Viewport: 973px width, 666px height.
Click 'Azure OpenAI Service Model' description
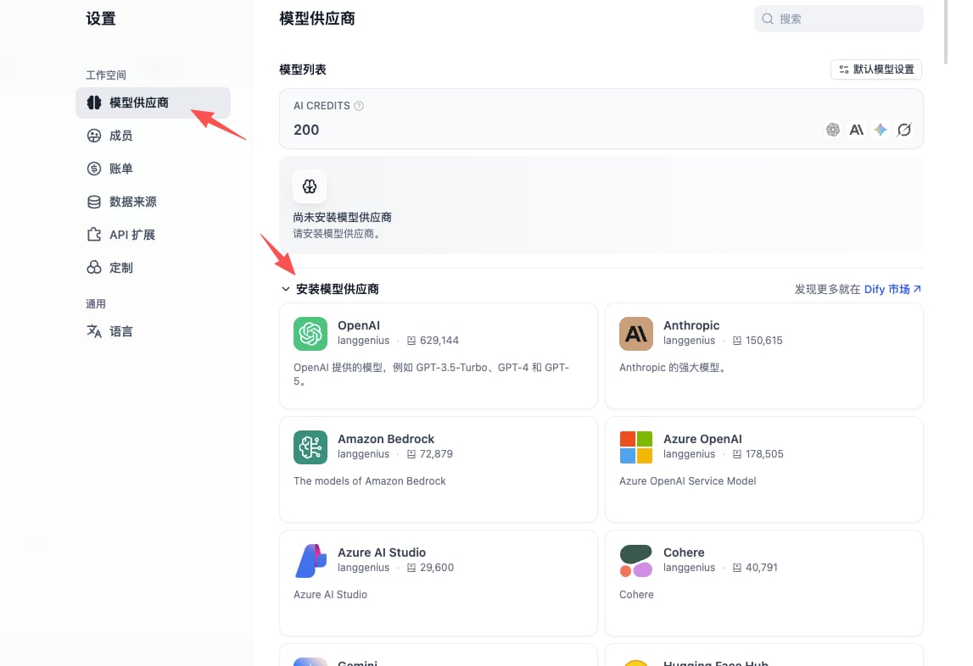tap(688, 481)
